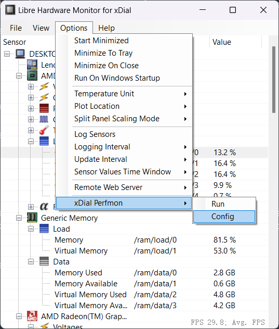Open Sensor Values Time Window submenu
This screenshot has height=329, width=279.
pos(124,172)
